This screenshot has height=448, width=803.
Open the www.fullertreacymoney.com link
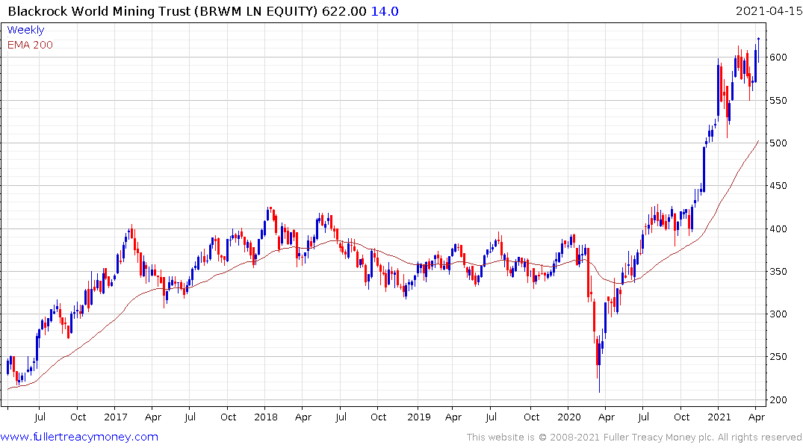click(x=79, y=437)
